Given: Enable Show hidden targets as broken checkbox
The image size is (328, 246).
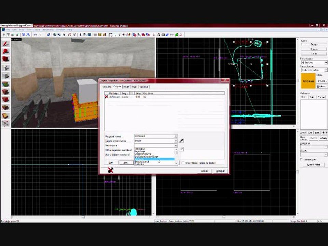Looking at the screenshot, I should (183, 163).
